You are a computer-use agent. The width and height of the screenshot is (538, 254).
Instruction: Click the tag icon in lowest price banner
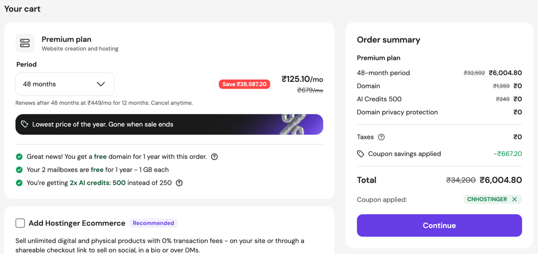point(24,124)
